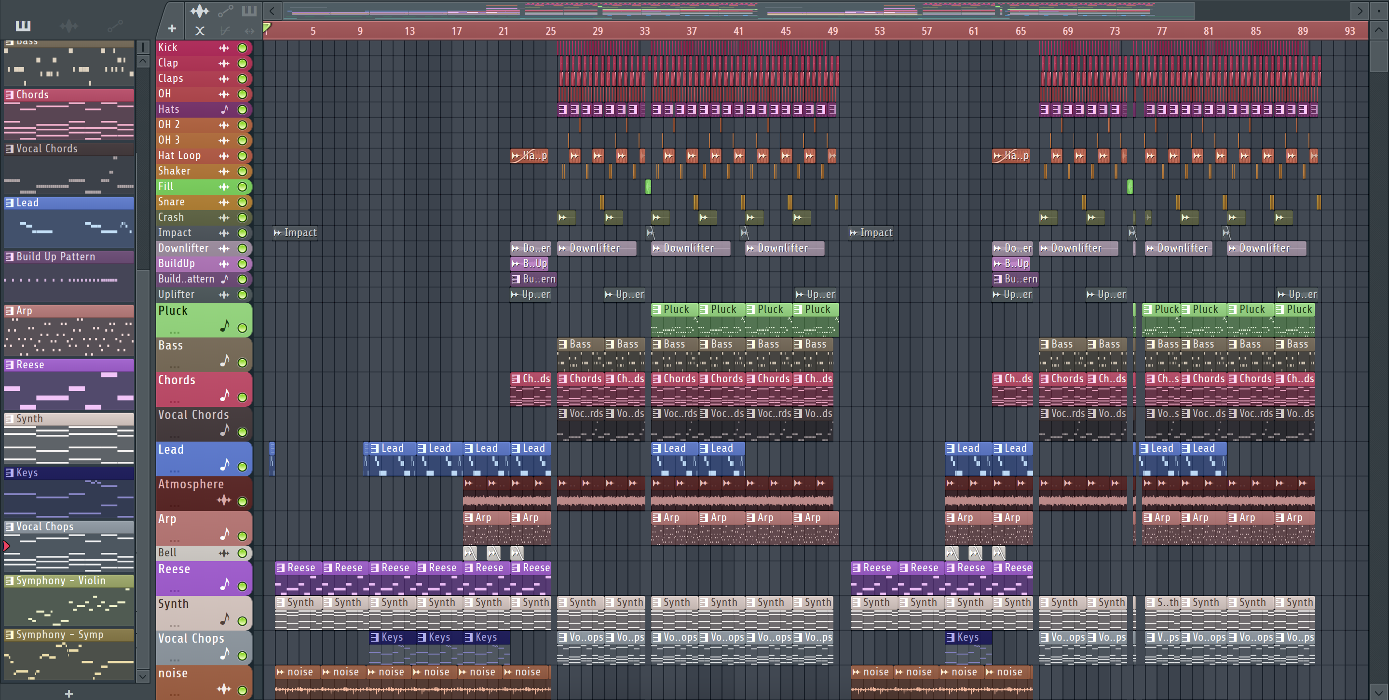Select the Crash track header

pos(204,218)
